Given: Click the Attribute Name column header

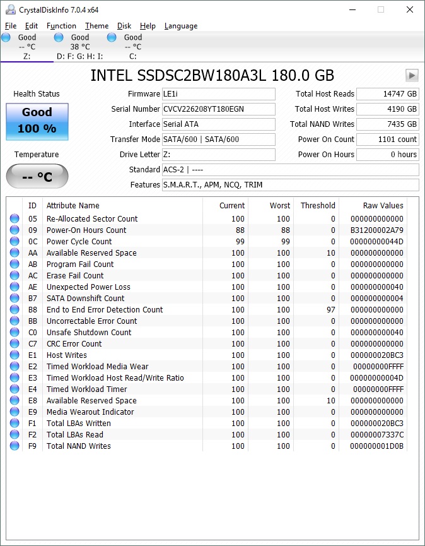Looking at the screenshot, I should (x=73, y=205).
